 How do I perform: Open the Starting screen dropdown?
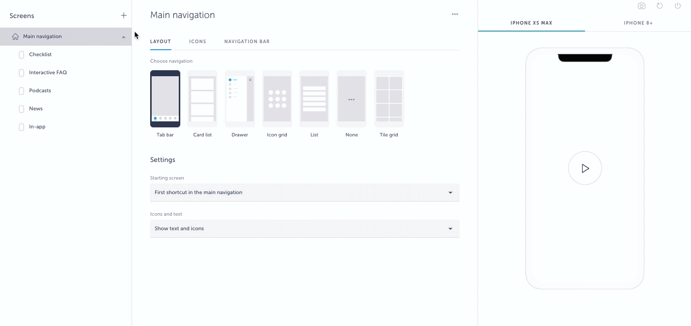click(x=304, y=193)
